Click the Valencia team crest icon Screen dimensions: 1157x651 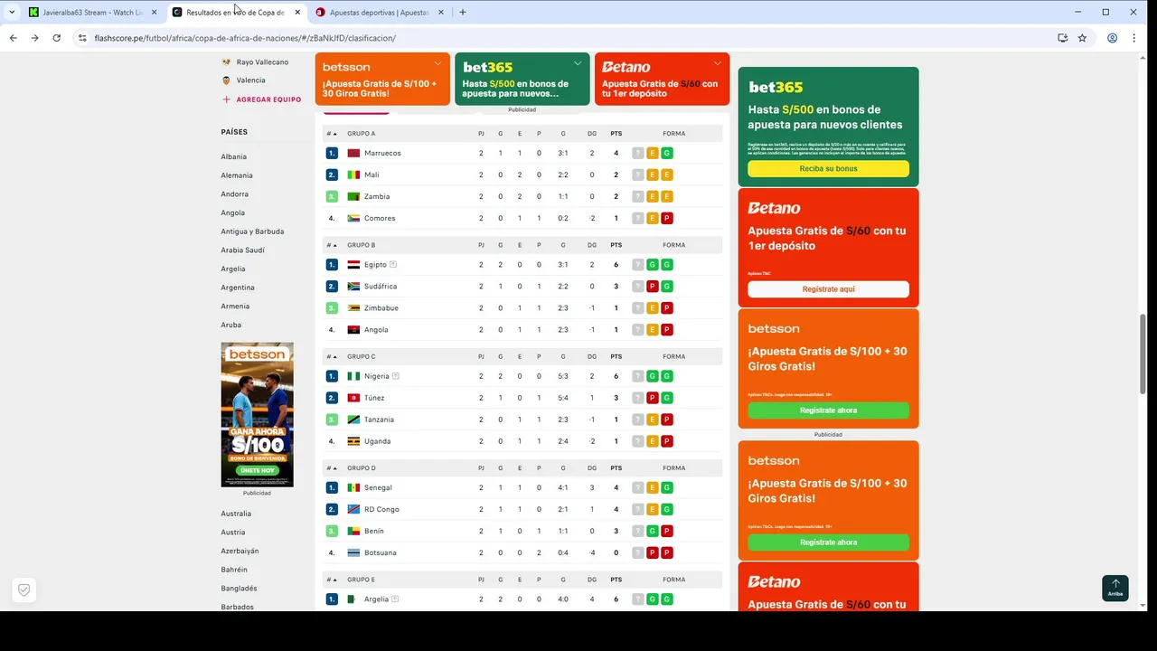coord(226,80)
